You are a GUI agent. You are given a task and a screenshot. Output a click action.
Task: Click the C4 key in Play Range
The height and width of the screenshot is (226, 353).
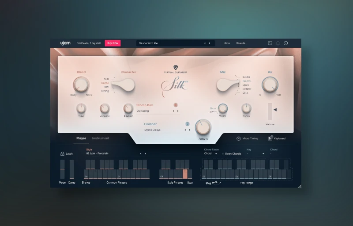pyautogui.click(x=237, y=174)
